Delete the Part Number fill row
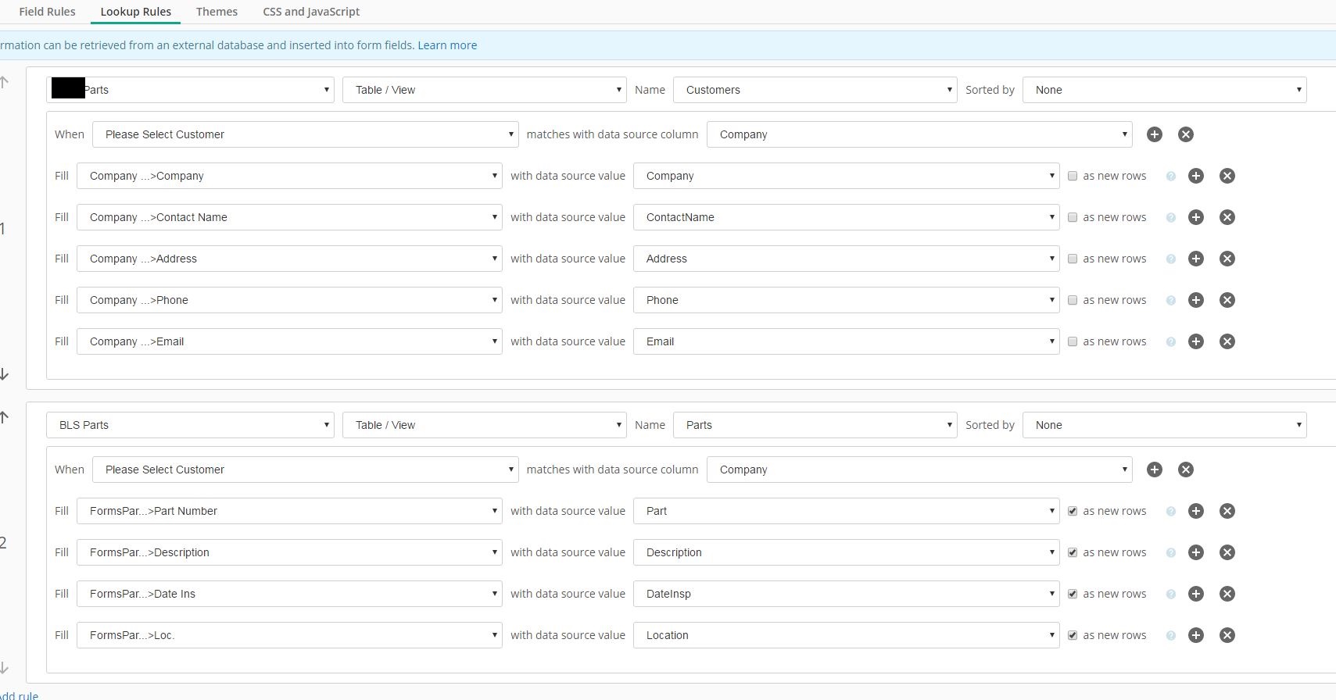This screenshot has height=700, width=1336. [x=1227, y=511]
